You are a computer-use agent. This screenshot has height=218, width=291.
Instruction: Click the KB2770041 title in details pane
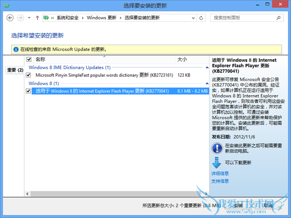click(x=244, y=66)
